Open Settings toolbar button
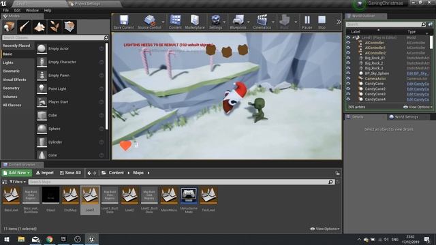 point(215,22)
